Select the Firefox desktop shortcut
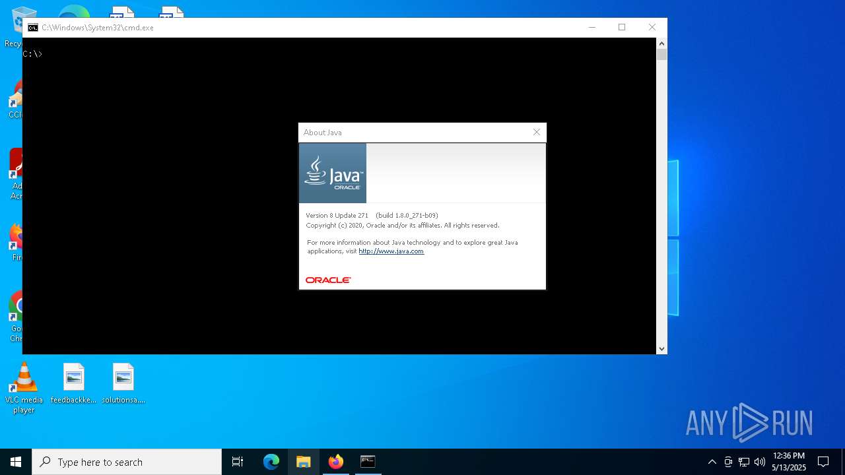The height and width of the screenshot is (475, 845). click(x=15, y=243)
